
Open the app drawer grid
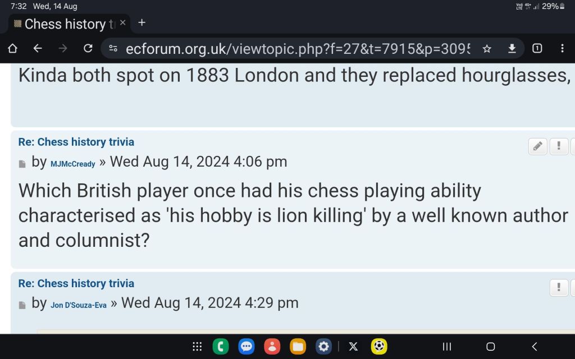[x=197, y=347]
